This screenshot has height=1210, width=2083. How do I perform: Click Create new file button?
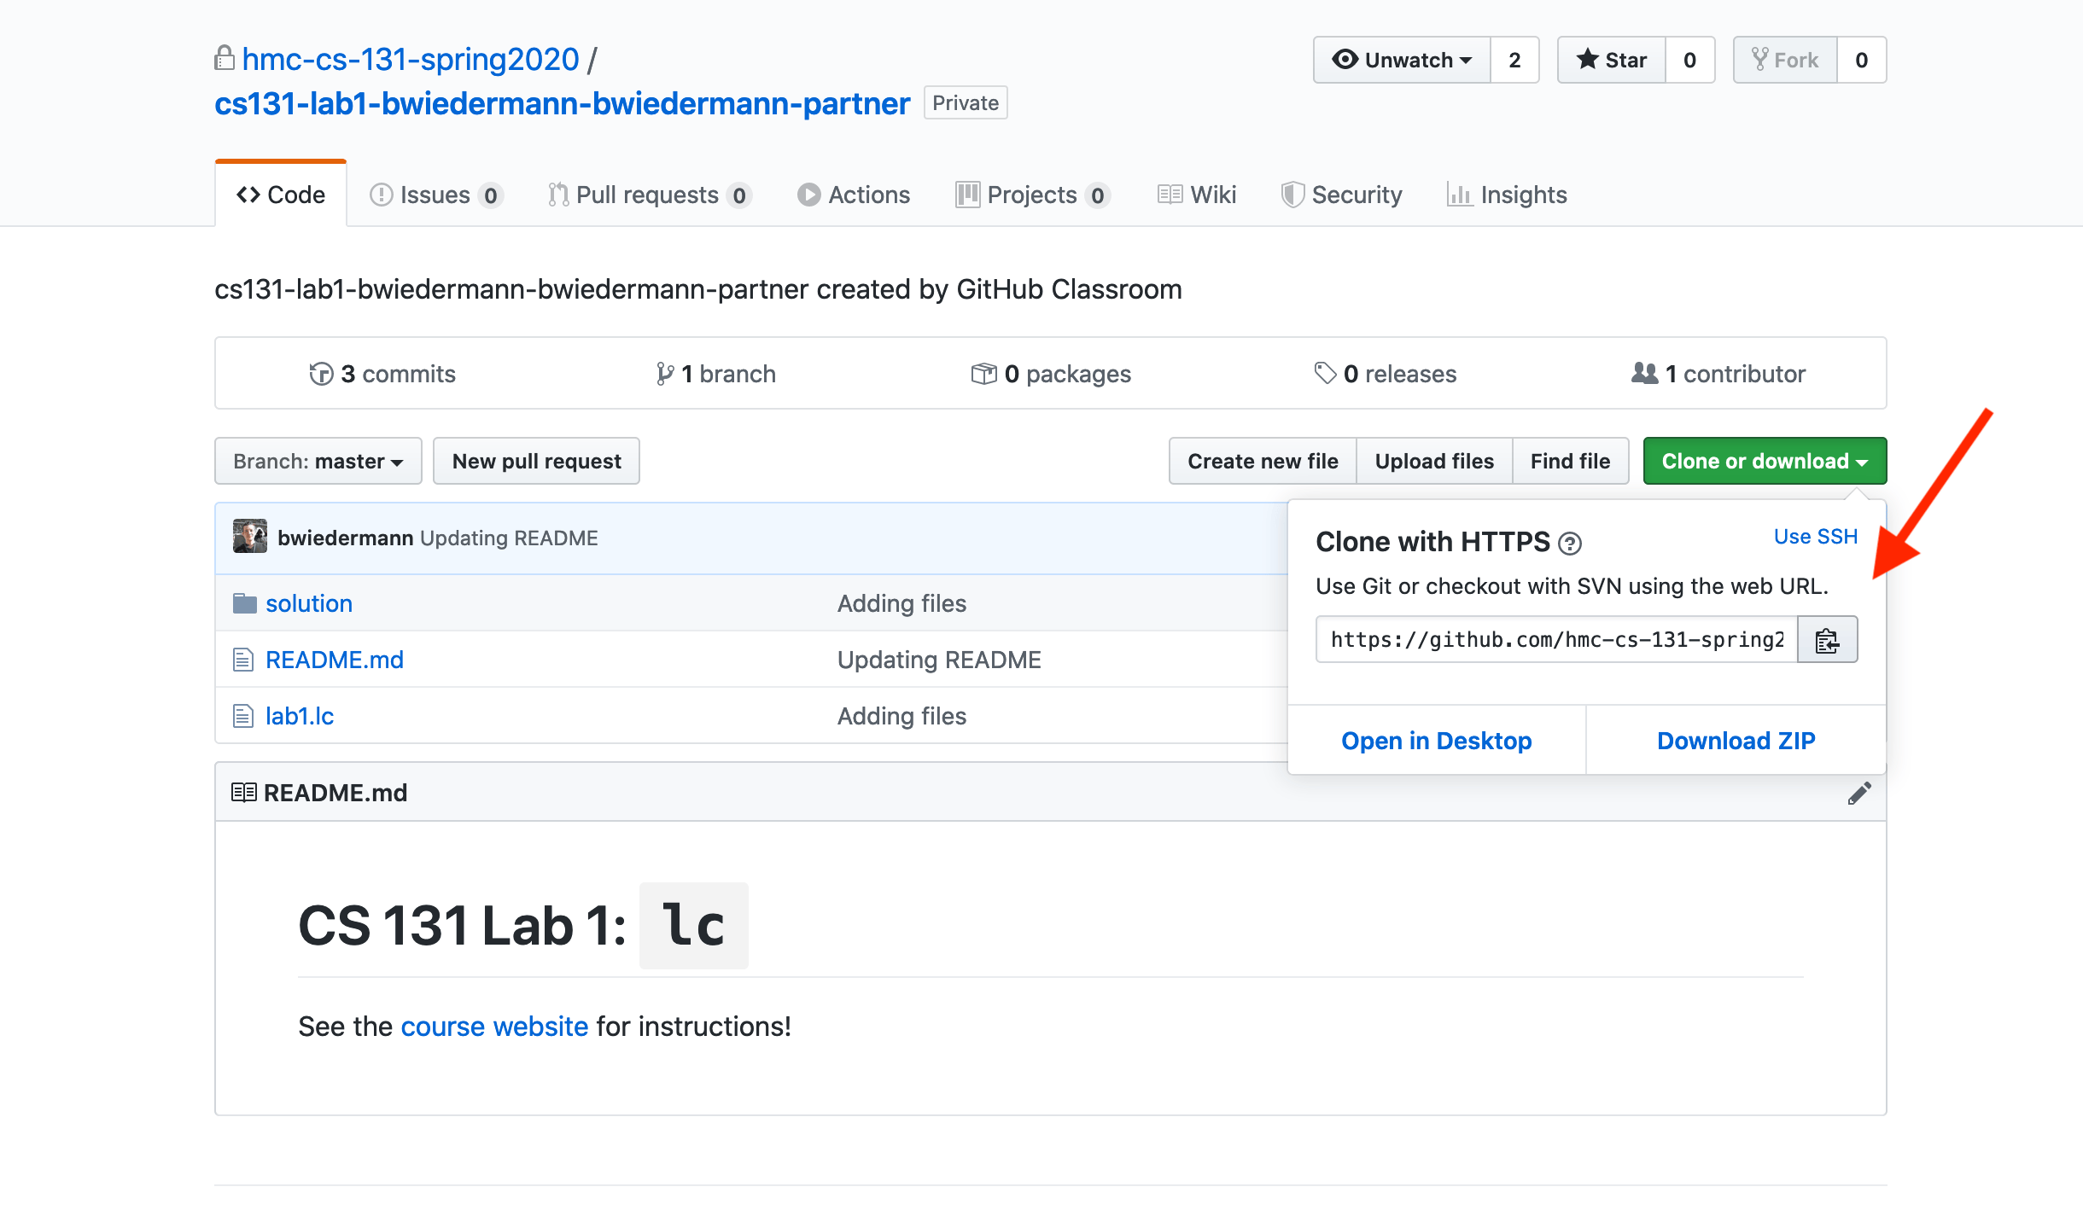[1263, 461]
